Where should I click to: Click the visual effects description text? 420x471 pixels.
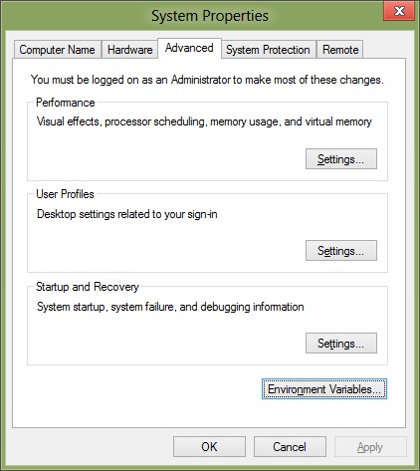(x=204, y=121)
